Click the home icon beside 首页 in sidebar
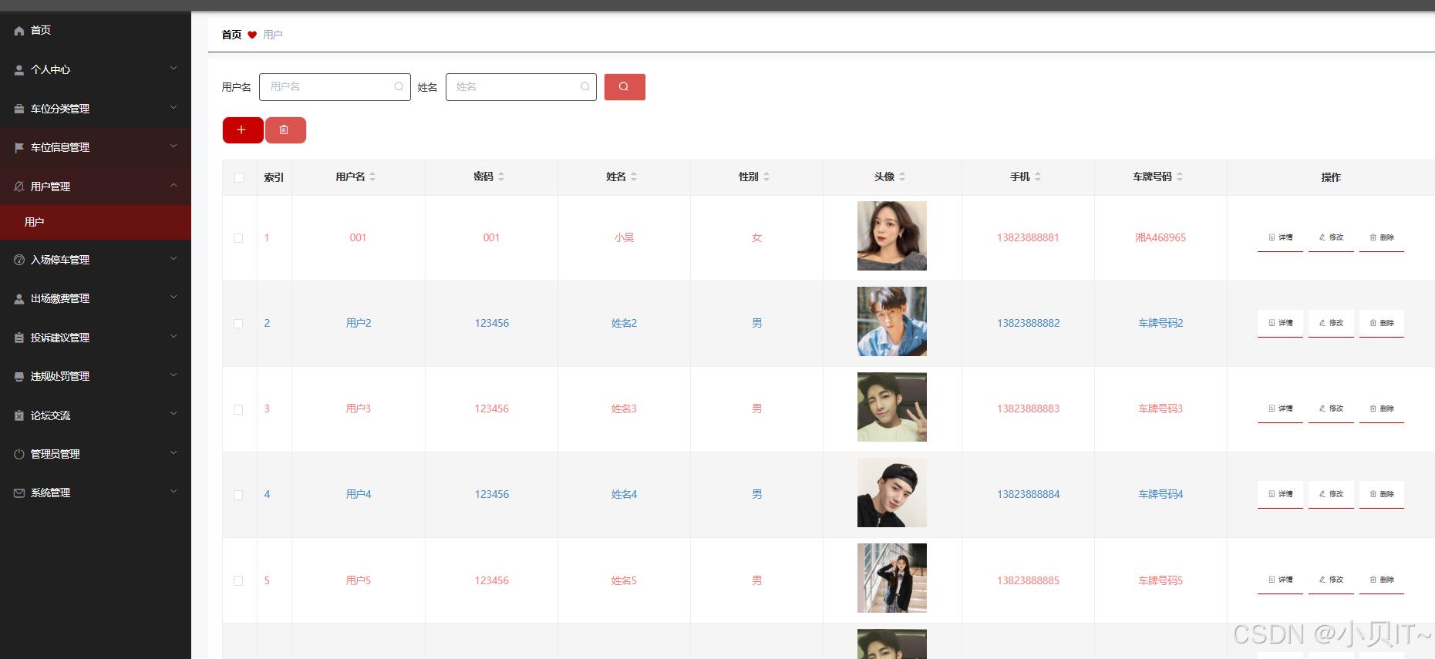Screen dimensions: 1435x659 [x=19, y=31]
